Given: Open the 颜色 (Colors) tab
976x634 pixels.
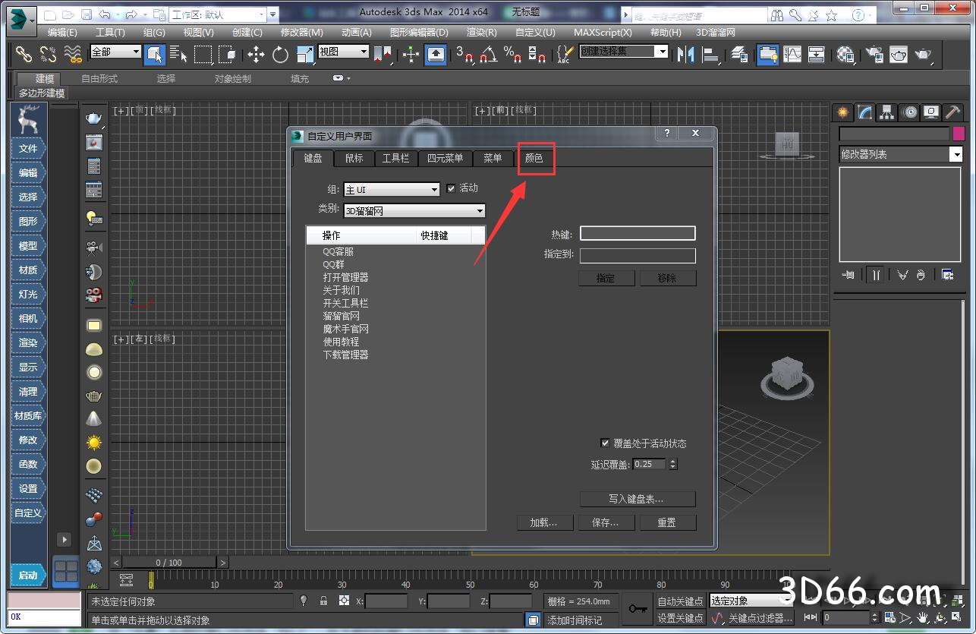Looking at the screenshot, I should 534,158.
